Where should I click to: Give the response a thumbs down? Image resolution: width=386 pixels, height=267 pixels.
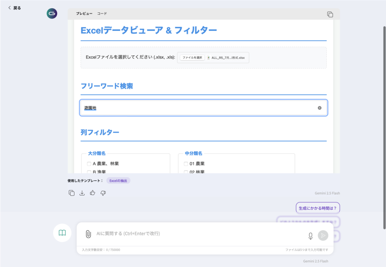click(103, 193)
